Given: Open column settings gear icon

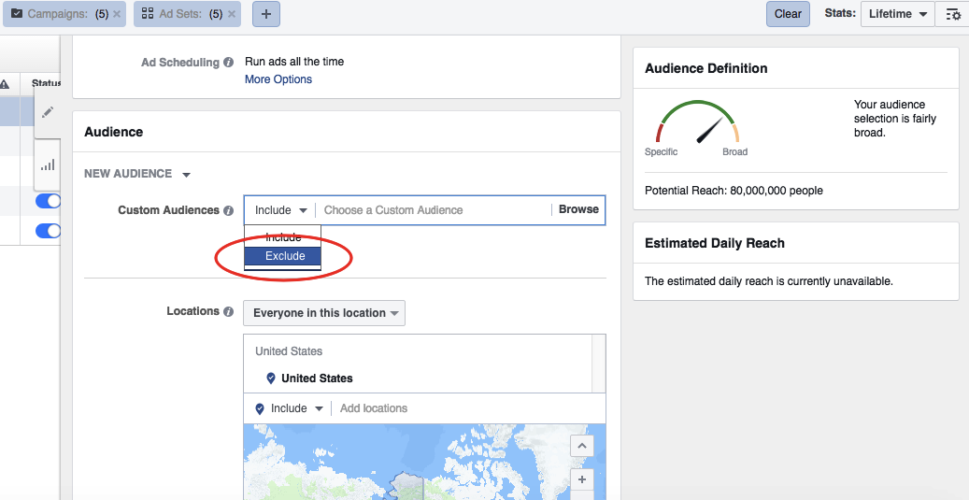Looking at the screenshot, I should 952,14.
